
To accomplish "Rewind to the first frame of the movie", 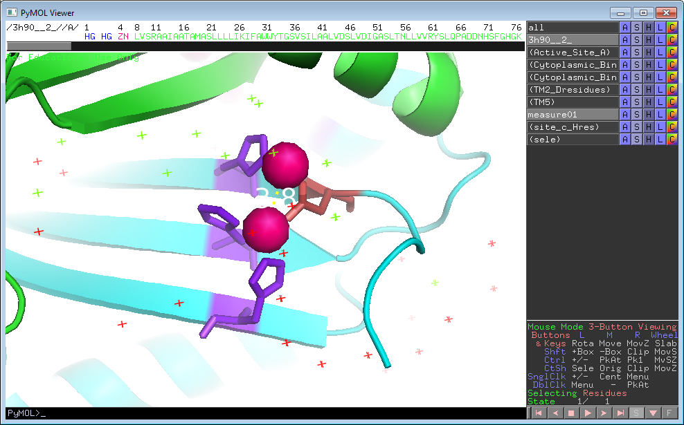I will (537, 413).
